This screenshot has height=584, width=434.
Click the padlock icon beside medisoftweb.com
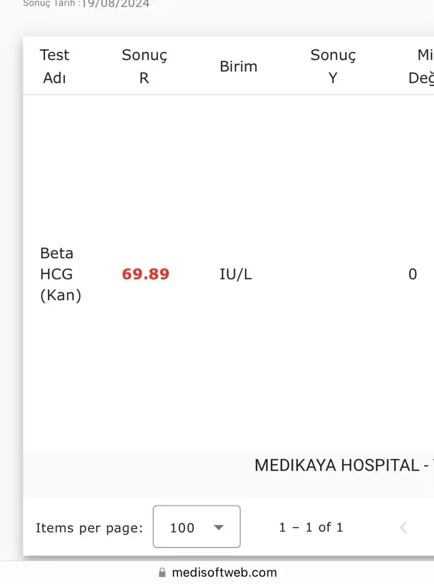(162, 573)
